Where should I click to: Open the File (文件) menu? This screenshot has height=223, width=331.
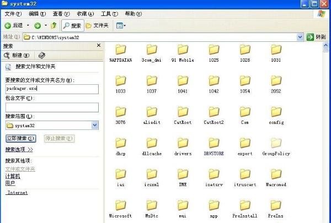(x=13, y=13)
